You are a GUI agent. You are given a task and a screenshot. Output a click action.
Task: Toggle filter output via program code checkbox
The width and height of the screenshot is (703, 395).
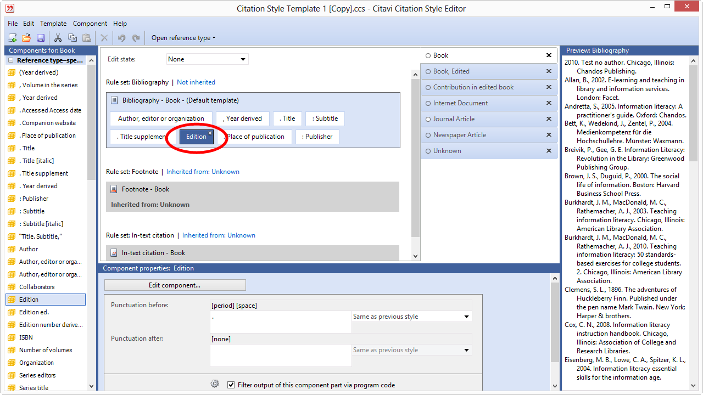pos(231,385)
